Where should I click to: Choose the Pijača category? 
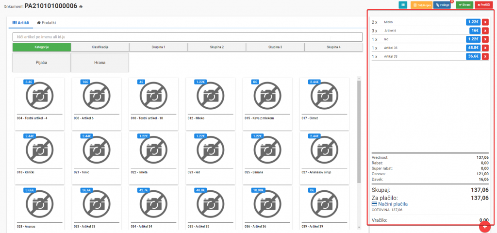click(x=42, y=63)
